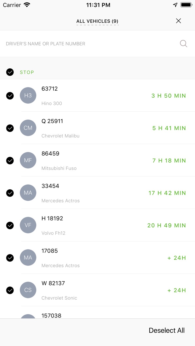This screenshot has width=195, height=346.
Task: Tap the MA avatar for vehicle 33454
Action: click(28, 193)
